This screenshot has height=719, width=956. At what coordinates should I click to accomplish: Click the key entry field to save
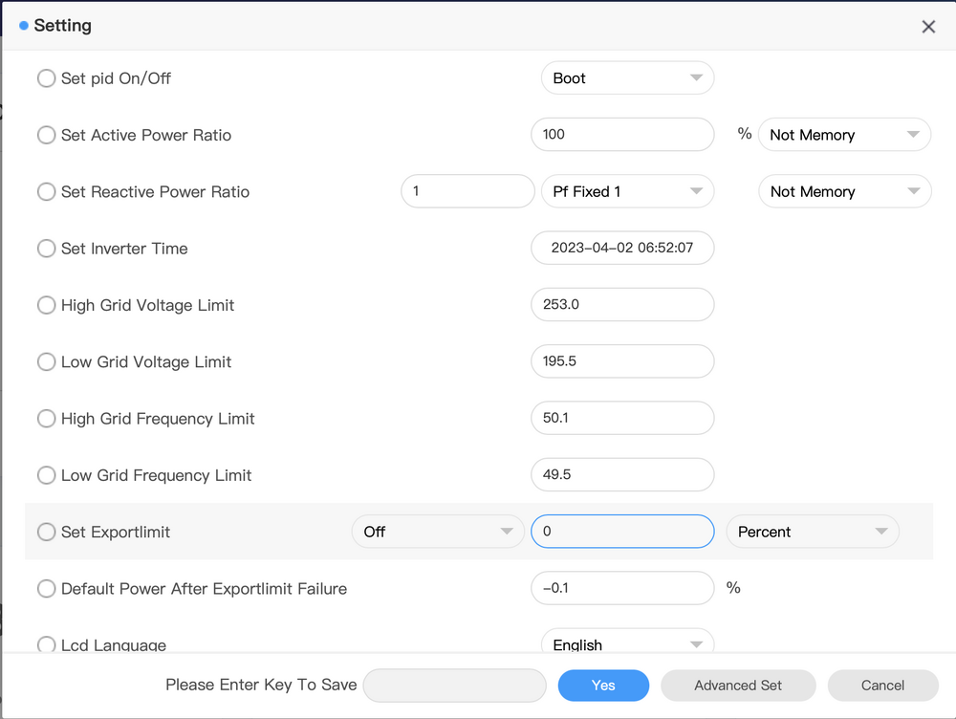[x=454, y=685]
